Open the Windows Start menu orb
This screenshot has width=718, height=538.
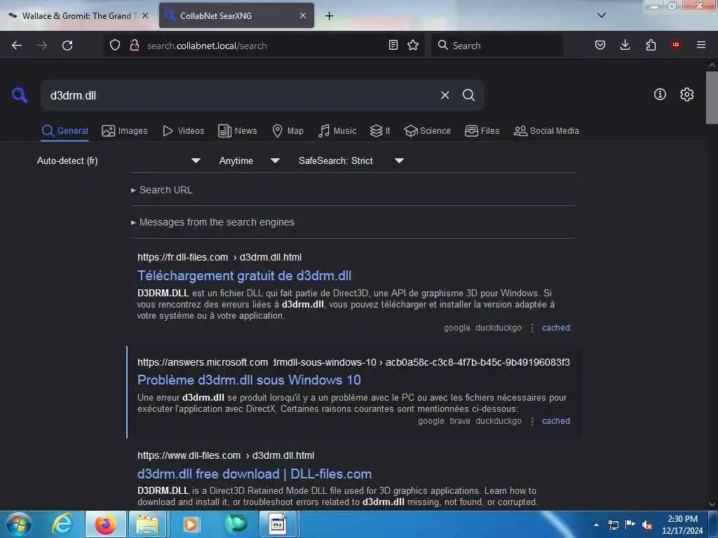point(18,524)
